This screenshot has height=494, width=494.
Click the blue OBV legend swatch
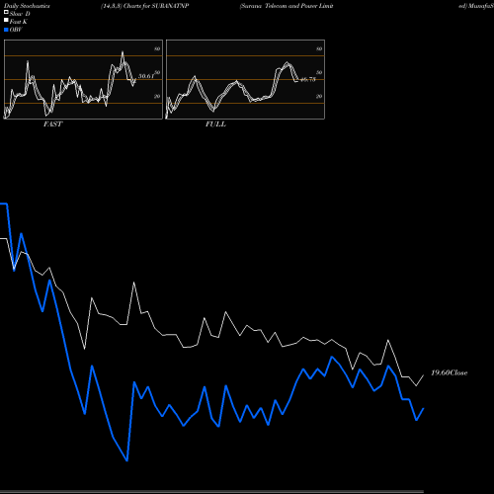click(6, 30)
